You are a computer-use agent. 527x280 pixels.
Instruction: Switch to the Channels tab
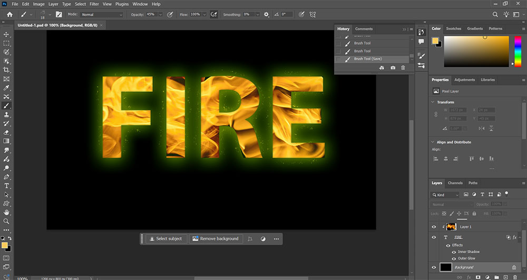click(455, 183)
